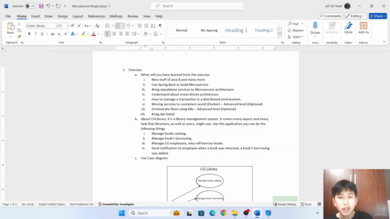Switch to the Review tab
Screen dimensions: 390x219
133,16
